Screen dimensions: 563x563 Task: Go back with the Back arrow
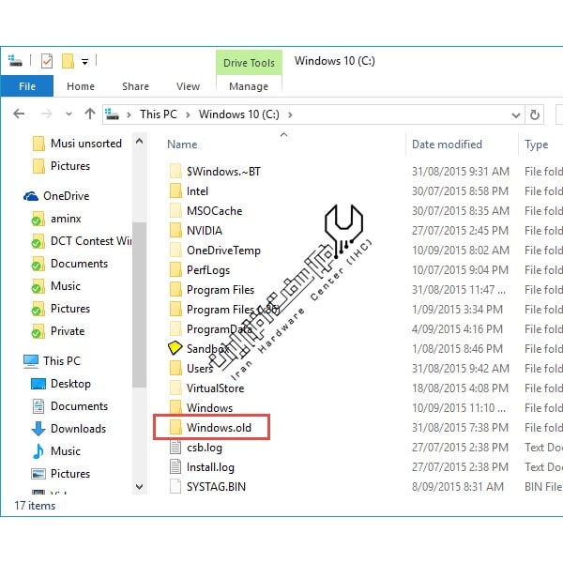(19, 114)
